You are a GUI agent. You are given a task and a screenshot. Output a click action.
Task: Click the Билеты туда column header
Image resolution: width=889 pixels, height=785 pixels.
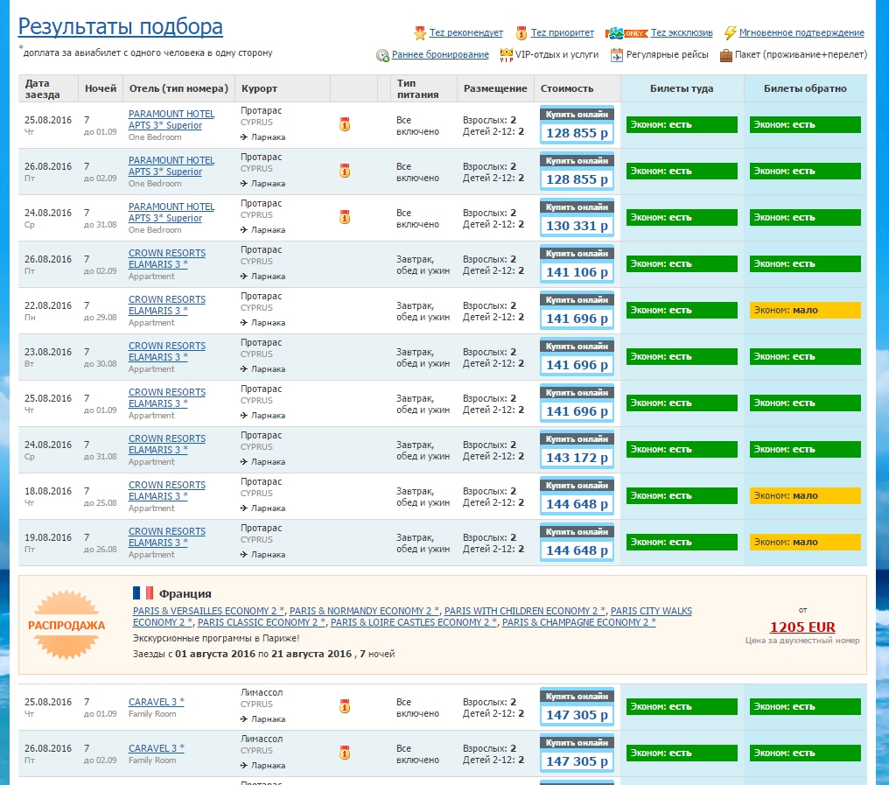(682, 88)
